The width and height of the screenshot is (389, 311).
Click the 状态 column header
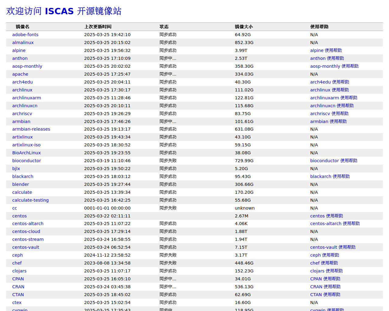tap(164, 27)
